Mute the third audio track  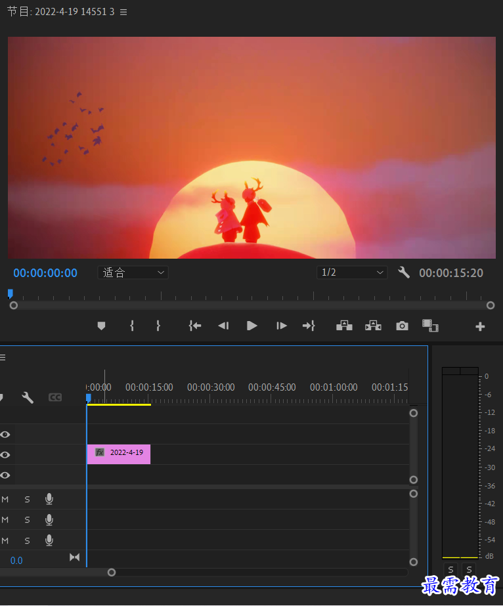coord(5,541)
